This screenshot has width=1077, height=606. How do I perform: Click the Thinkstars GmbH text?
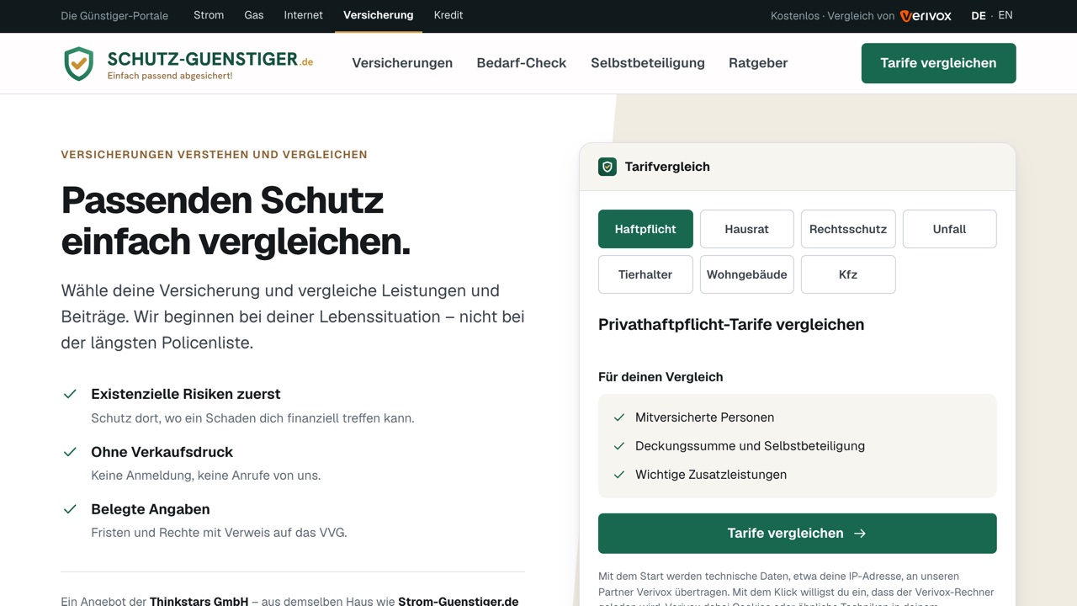click(199, 601)
